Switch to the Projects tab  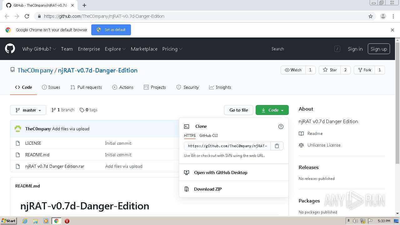tap(155, 87)
